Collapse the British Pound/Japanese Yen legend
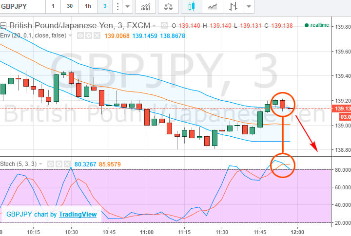351x236 pixels. [3, 26]
